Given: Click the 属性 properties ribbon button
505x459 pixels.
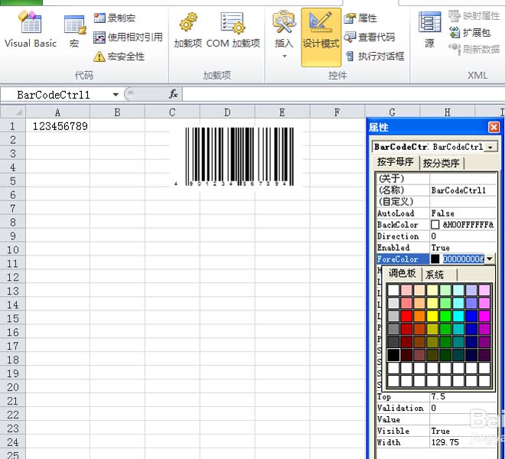Looking at the screenshot, I should coord(360,18).
